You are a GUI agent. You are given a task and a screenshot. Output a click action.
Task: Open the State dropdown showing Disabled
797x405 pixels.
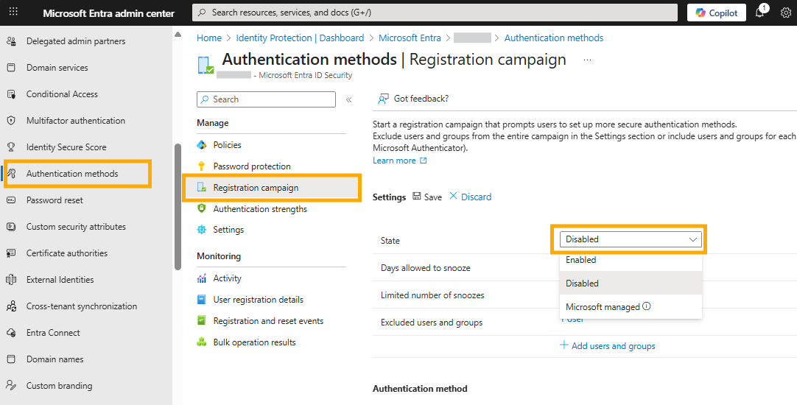point(631,239)
